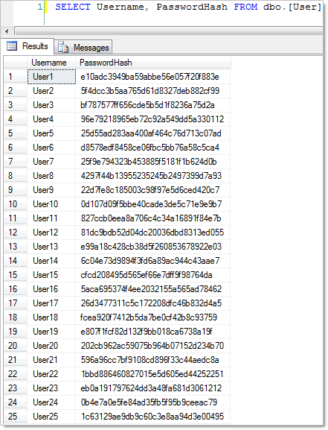
Task: Select the User25 cell
Action: coord(51,417)
